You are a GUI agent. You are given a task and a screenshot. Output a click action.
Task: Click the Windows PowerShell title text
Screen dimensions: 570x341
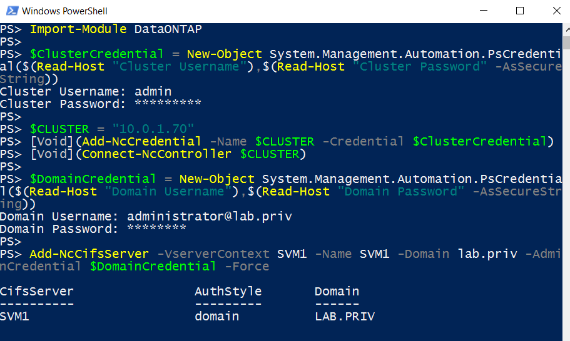[64, 11]
